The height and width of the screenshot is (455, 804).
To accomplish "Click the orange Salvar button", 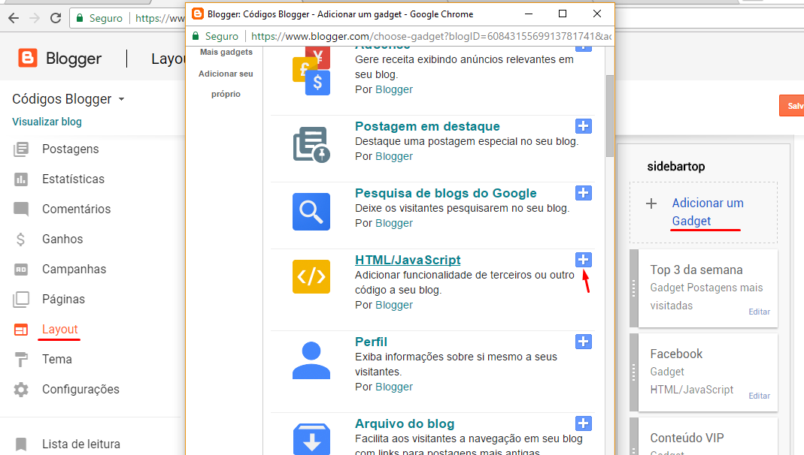I will tap(792, 106).
